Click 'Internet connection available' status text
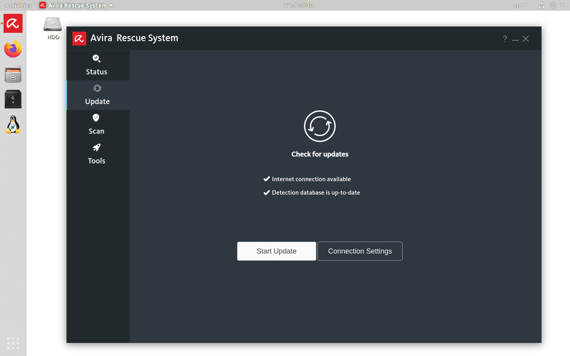The width and height of the screenshot is (570, 356). click(x=311, y=179)
